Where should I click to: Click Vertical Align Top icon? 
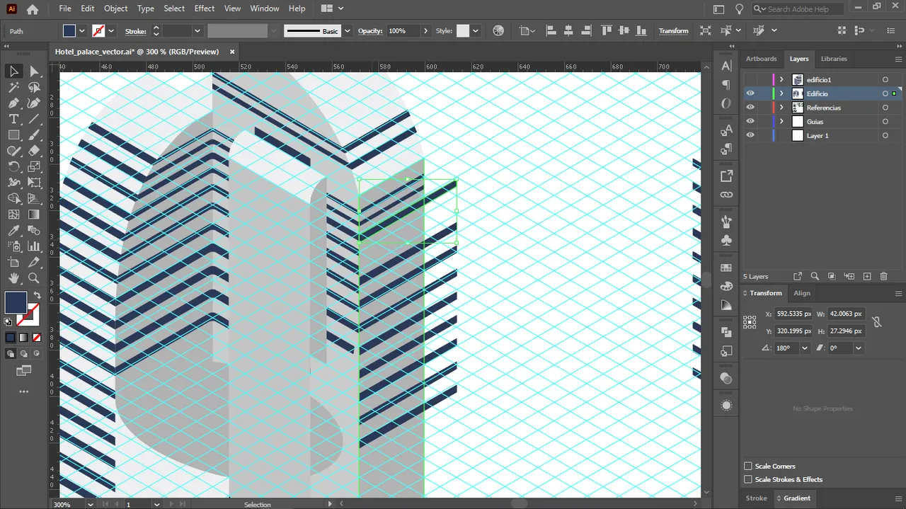607,30
